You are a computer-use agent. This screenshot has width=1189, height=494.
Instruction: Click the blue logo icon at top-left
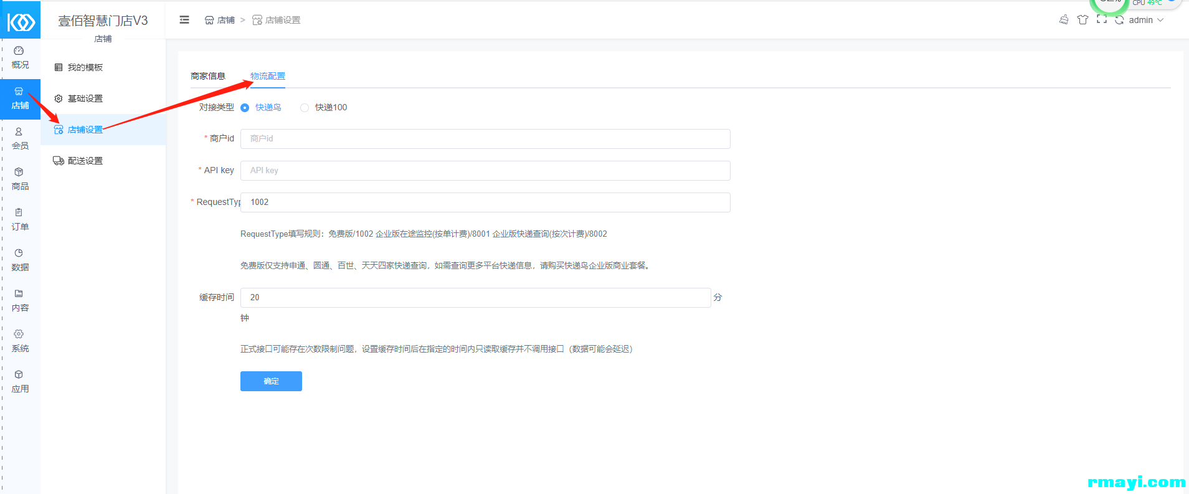21,22
